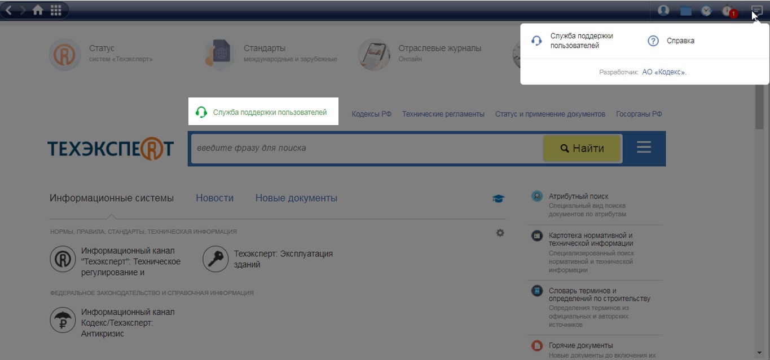Open the blue folder icon in top bar
Viewport: 770px width, 360px height.
pyautogui.click(x=685, y=10)
